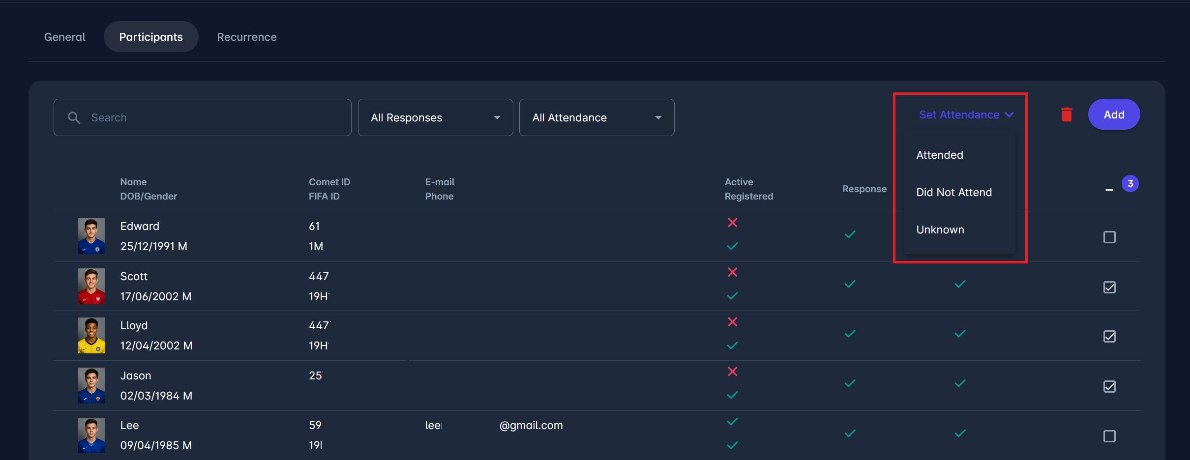Click Lloyd's profile photo thumbnail
Viewport: 1190px width, 460px height.
(x=91, y=336)
